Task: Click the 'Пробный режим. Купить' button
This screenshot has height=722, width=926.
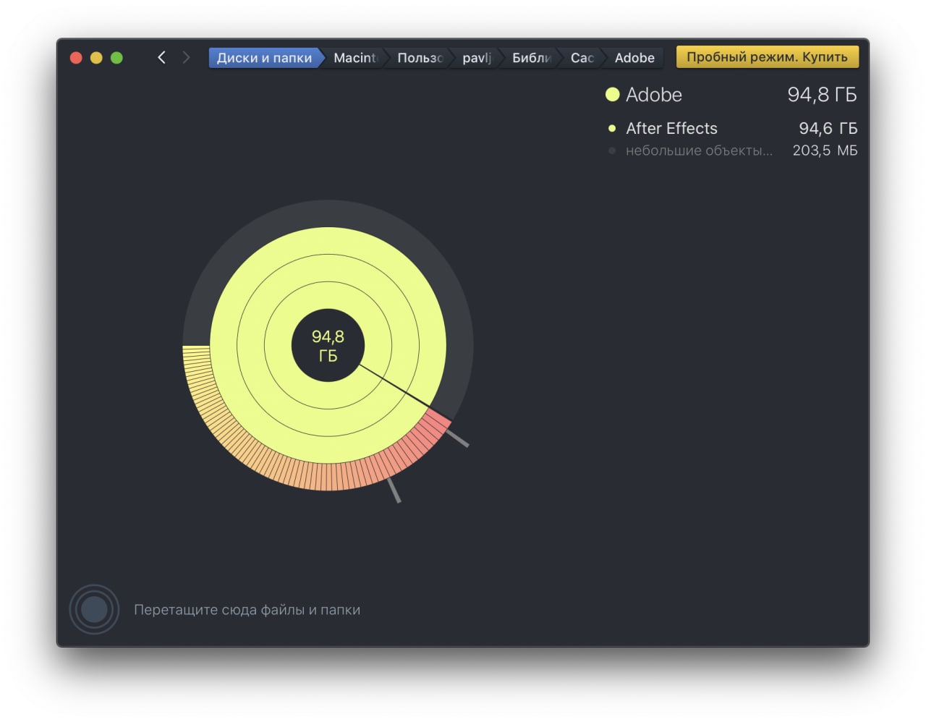Action: point(767,57)
